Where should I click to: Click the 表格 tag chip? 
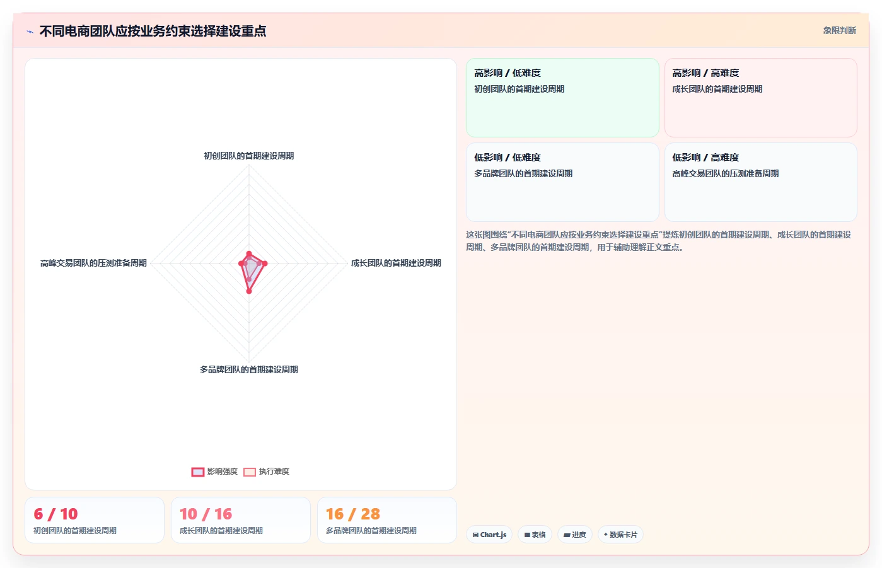pos(535,535)
